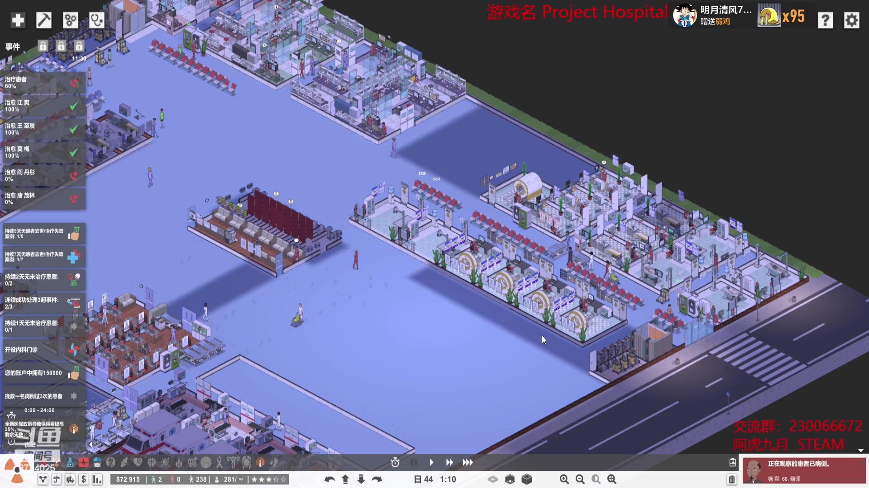Image resolution: width=869 pixels, height=488 pixels.
Task: Select the awareness ribbon oncology icon
Action: coord(220,462)
